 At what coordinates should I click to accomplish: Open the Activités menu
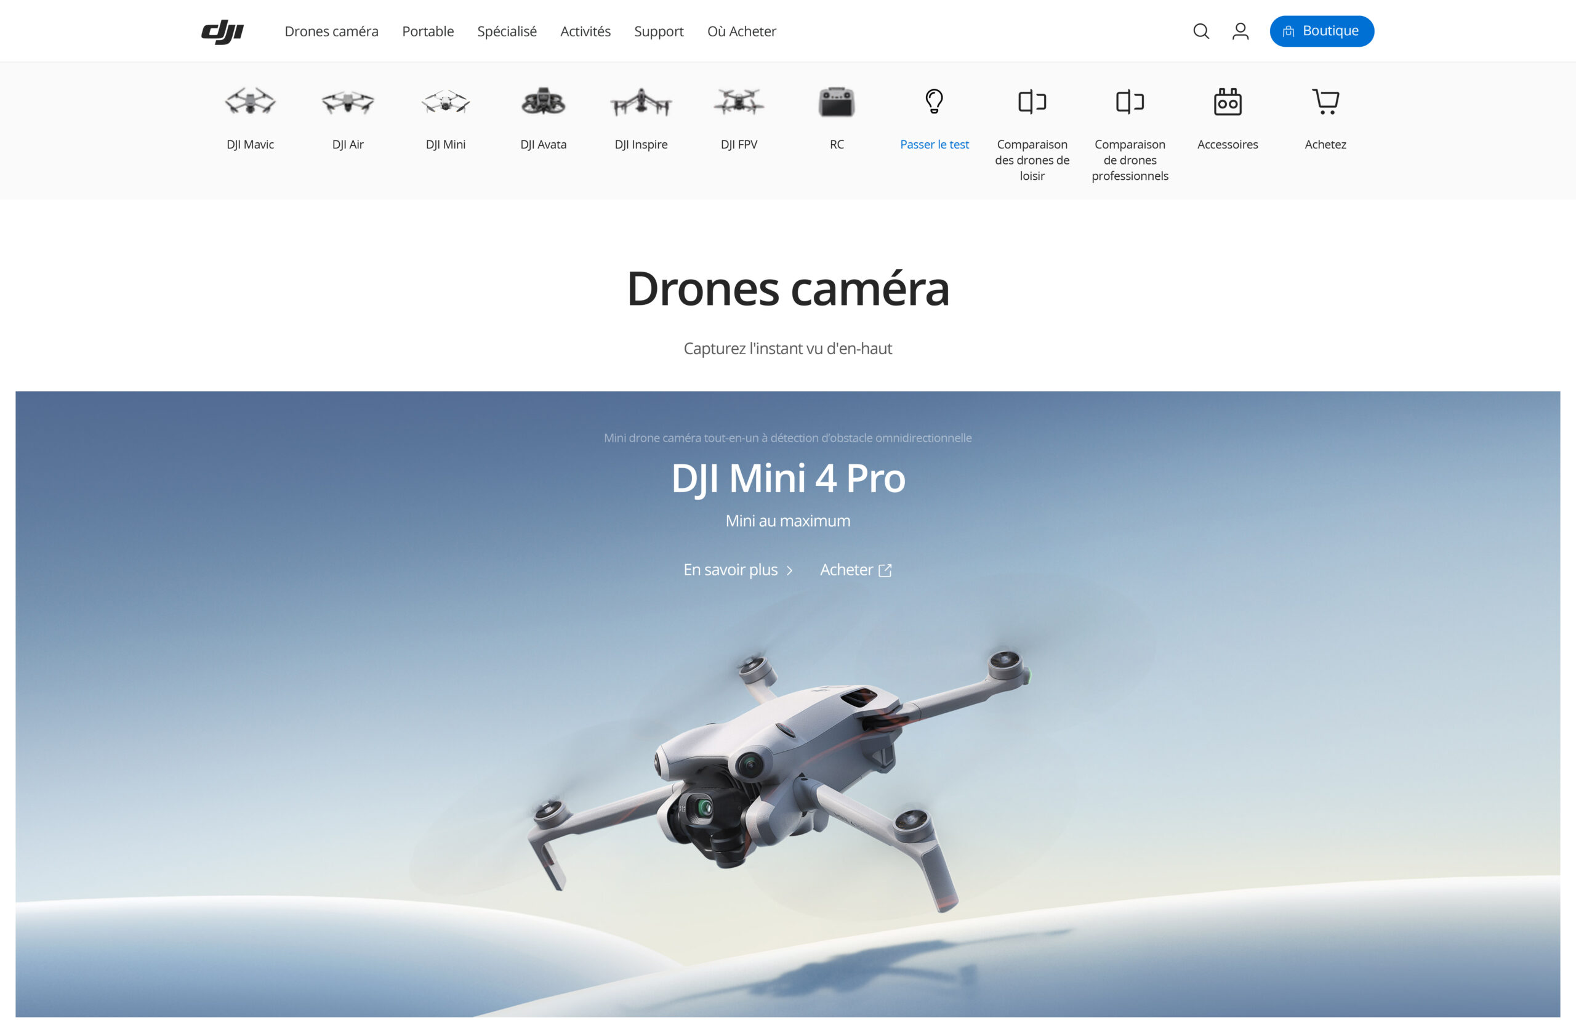tap(585, 31)
